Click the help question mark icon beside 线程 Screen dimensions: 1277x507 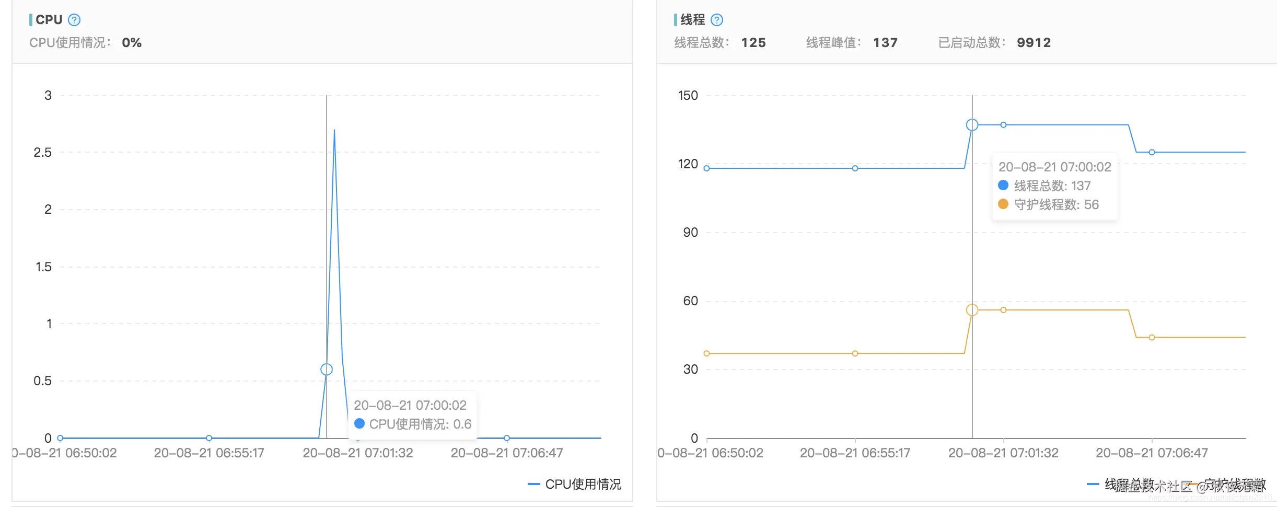coord(718,20)
